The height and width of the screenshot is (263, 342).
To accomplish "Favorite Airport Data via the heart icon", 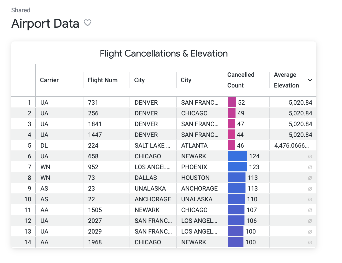I will (88, 23).
